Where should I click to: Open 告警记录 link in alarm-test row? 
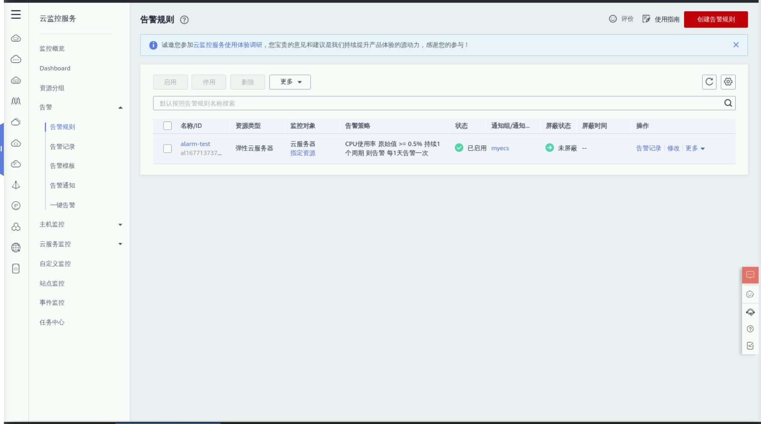click(648, 148)
